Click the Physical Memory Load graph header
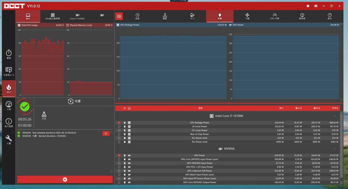The image size is (348, 189). coord(89,25)
